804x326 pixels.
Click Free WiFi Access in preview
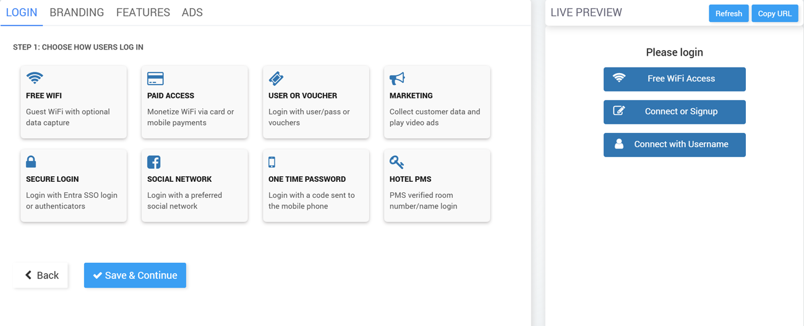point(674,79)
